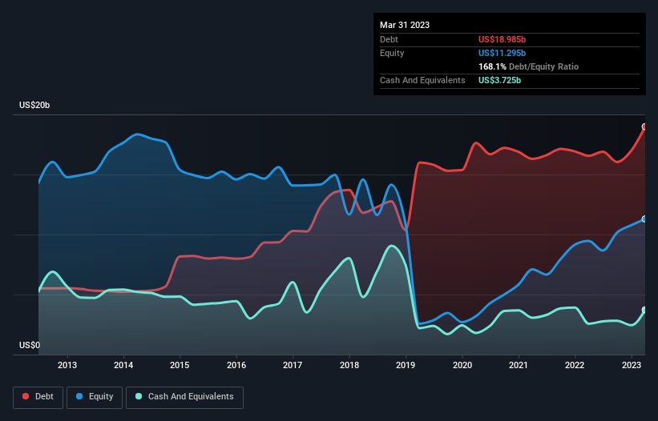Click the US$11.295b equity value
Viewport: 658px width, 421px height.
coord(502,53)
